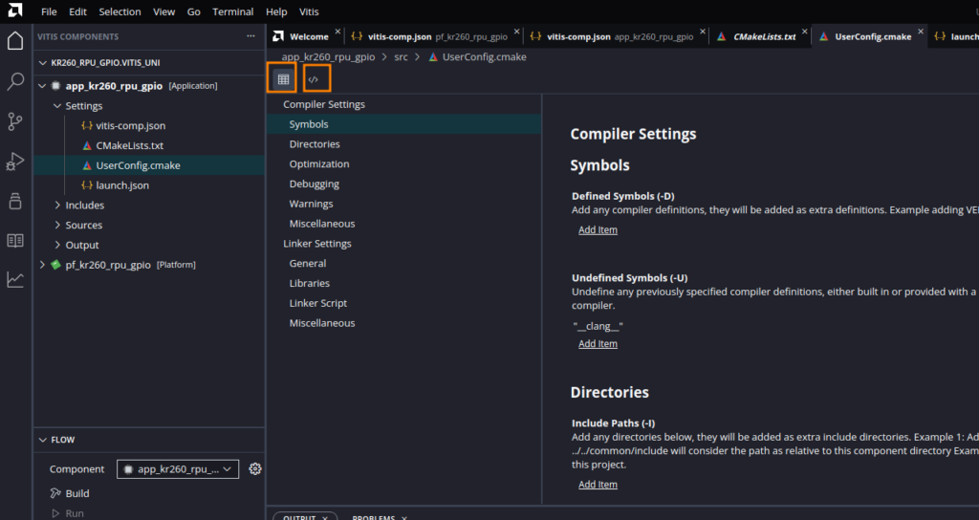Viewport: 979px width, 520px height.
Task: Open the View menu
Action: 164,11
